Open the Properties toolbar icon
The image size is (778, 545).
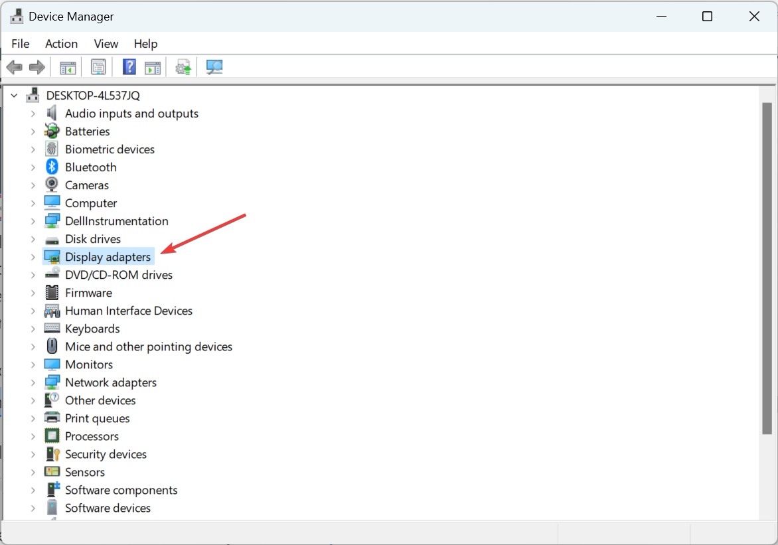[x=98, y=67]
